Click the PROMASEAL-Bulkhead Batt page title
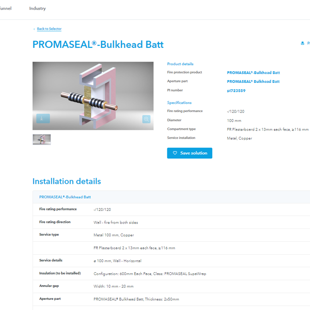310x310 pixels. point(98,45)
